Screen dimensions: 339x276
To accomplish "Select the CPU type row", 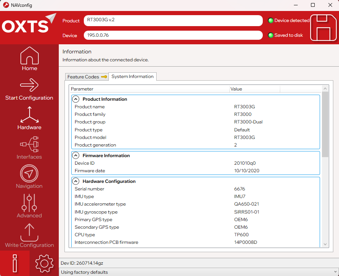I will click(195, 235).
